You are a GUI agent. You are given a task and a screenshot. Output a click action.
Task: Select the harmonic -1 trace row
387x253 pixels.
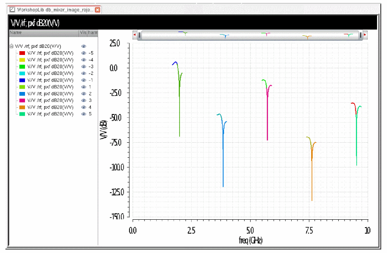tap(50, 80)
